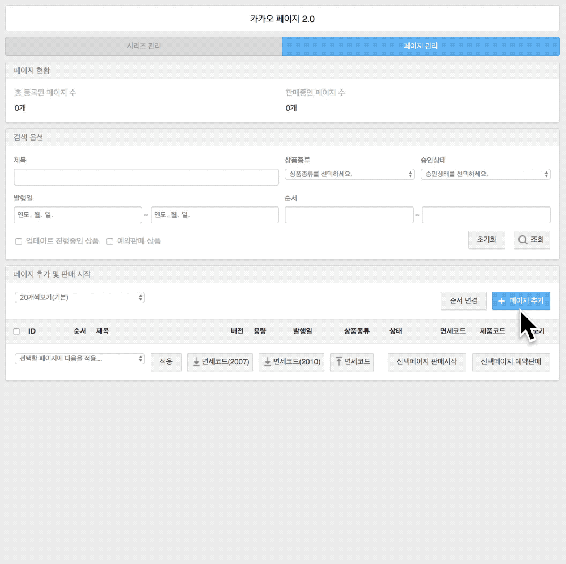Open the 20개씩보기(기본) dropdown
This screenshot has height=564, width=566.
pyautogui.click(x=80, y=298)
